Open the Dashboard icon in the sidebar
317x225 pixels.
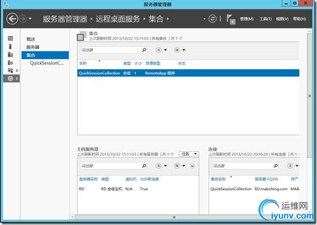pyautogui.click(x=10, y=39)
